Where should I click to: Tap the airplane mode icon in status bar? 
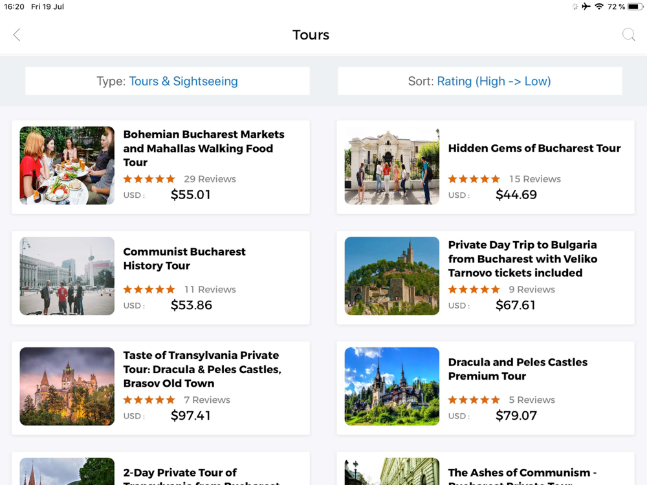coord(586,6)
